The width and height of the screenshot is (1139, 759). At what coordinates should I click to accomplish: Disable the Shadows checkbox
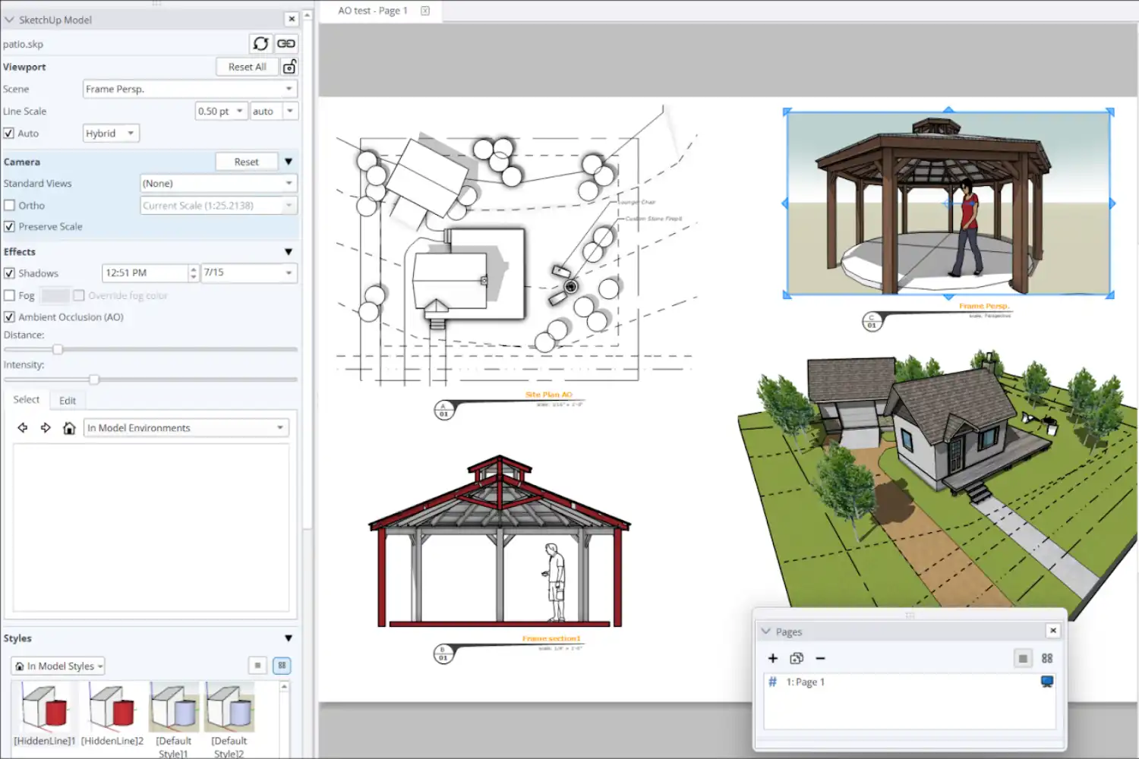click(x=9, y=272)
